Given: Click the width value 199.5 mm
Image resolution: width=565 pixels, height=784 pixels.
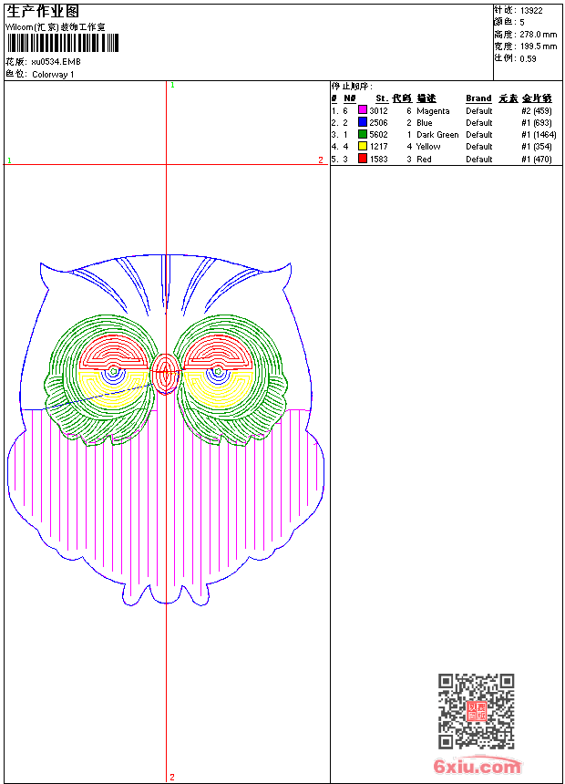Looking at the screenshot, I should coord(538,46).
